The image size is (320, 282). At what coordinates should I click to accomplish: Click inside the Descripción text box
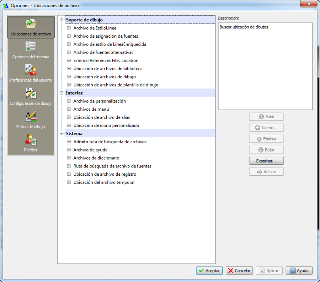(x=265, y=66)
